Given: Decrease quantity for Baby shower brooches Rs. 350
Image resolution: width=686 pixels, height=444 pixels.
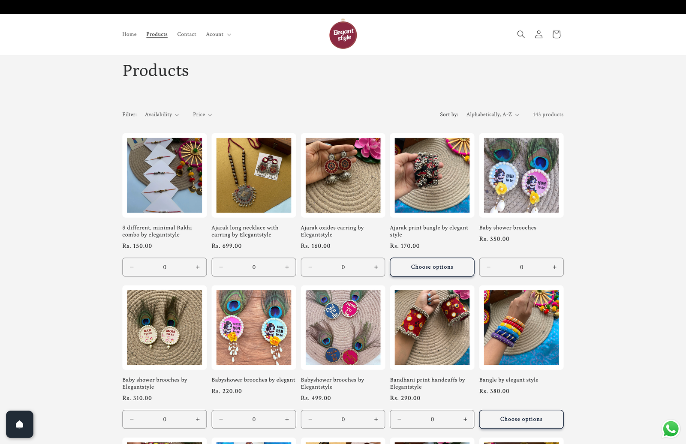Looking at the screenshot, I should pos(488,267).
